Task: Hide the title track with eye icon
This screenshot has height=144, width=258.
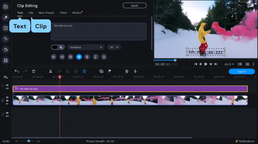Action: [x=7, y=85]
